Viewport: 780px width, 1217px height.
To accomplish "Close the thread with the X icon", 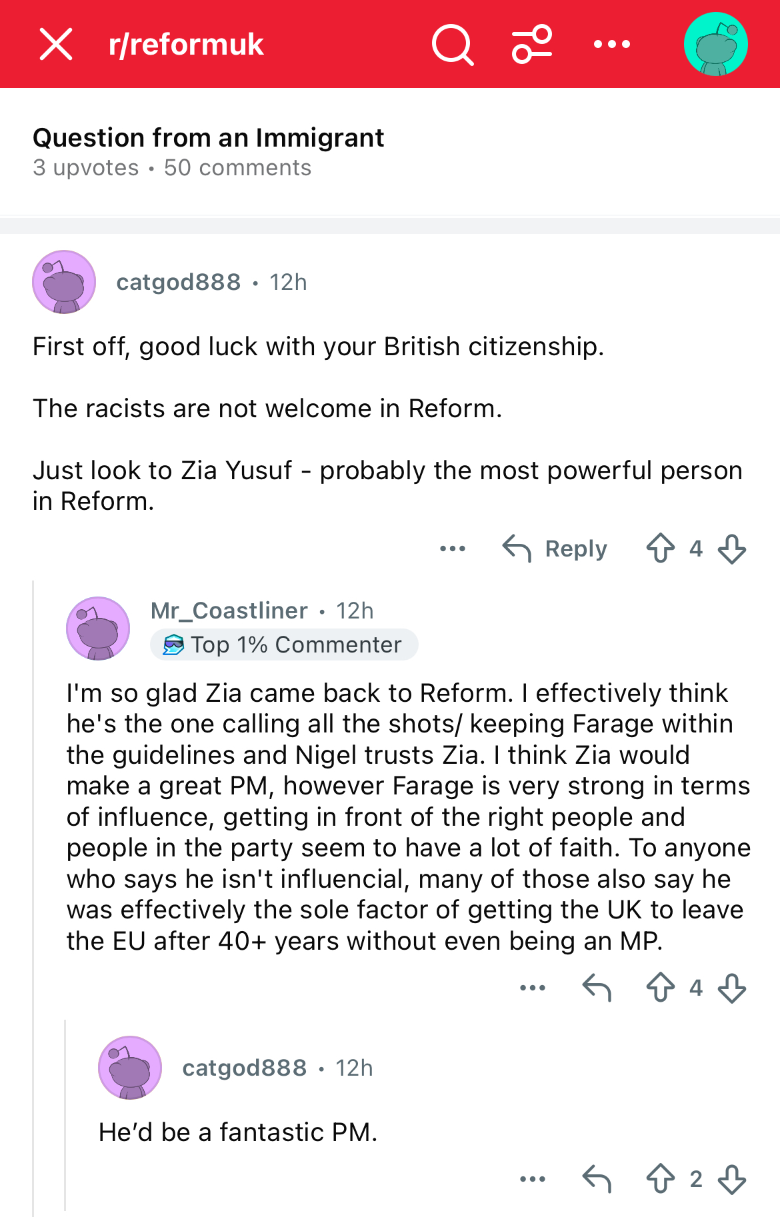I will pyautogui.click(x=56, y=45).
